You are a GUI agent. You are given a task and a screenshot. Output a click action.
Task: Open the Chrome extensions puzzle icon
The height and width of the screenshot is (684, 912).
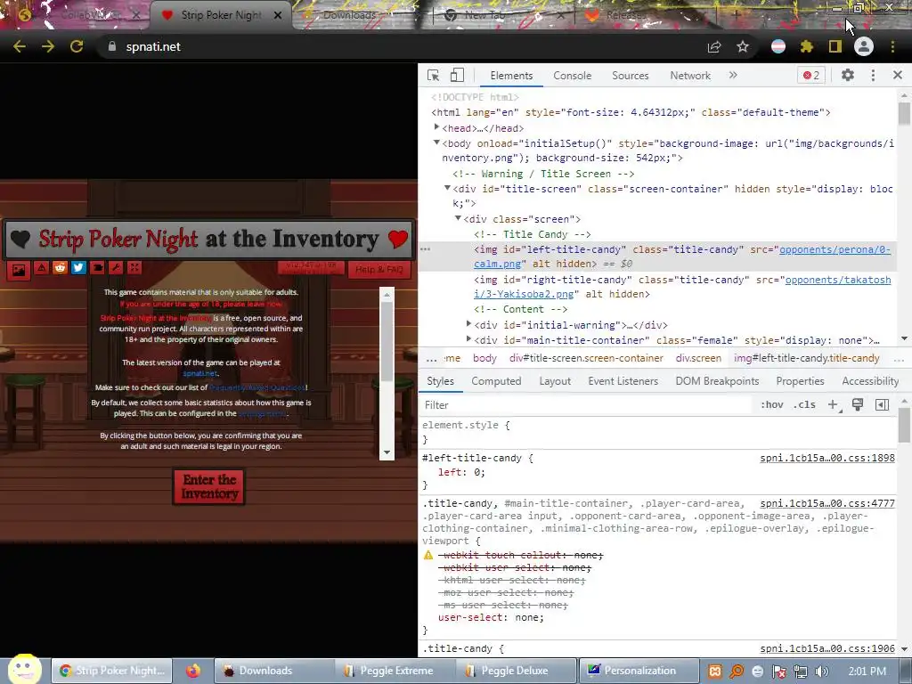[806, 46]
